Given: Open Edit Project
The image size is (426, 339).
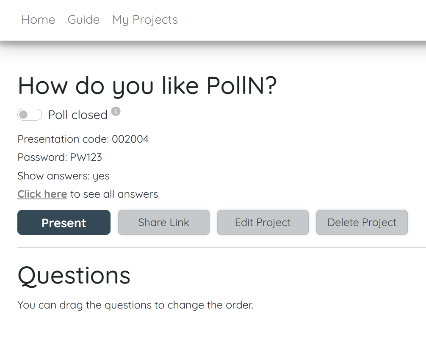Looking at the screenshot, I should tap(263, 222).
